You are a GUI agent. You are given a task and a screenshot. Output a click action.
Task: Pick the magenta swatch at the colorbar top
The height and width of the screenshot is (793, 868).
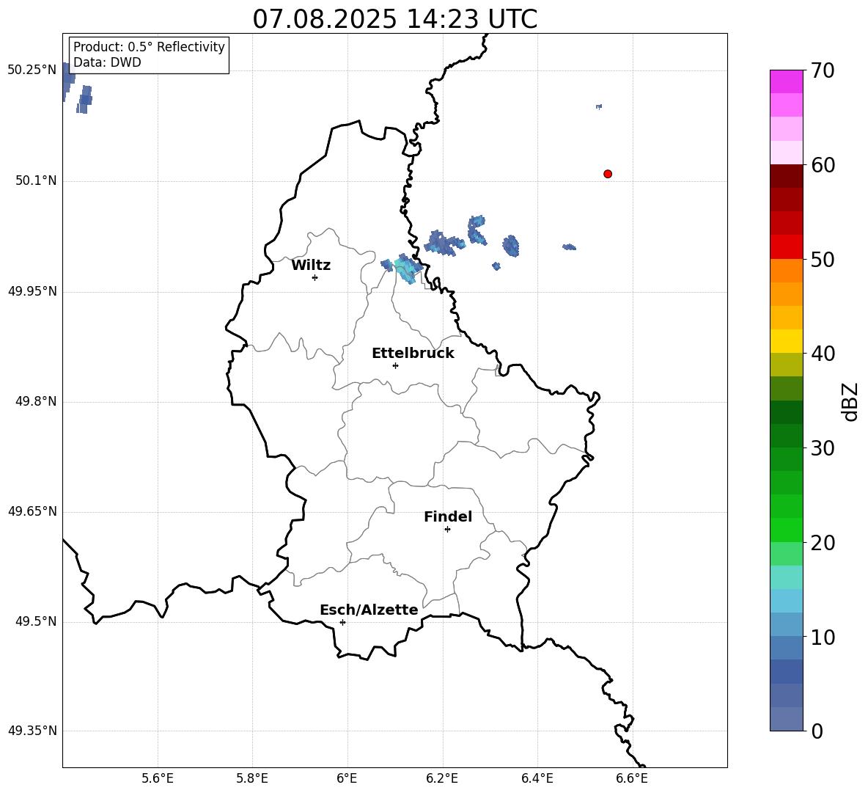(x=786, y=81)
